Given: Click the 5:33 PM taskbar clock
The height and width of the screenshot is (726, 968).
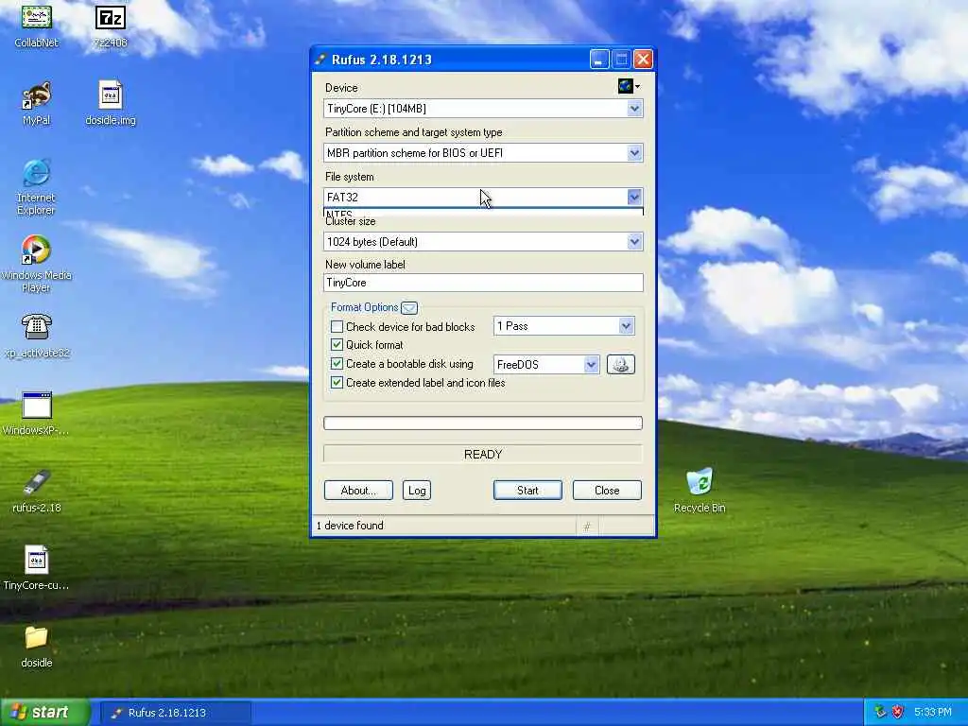Looking at the screenshot, I should [x=933, y=712].
